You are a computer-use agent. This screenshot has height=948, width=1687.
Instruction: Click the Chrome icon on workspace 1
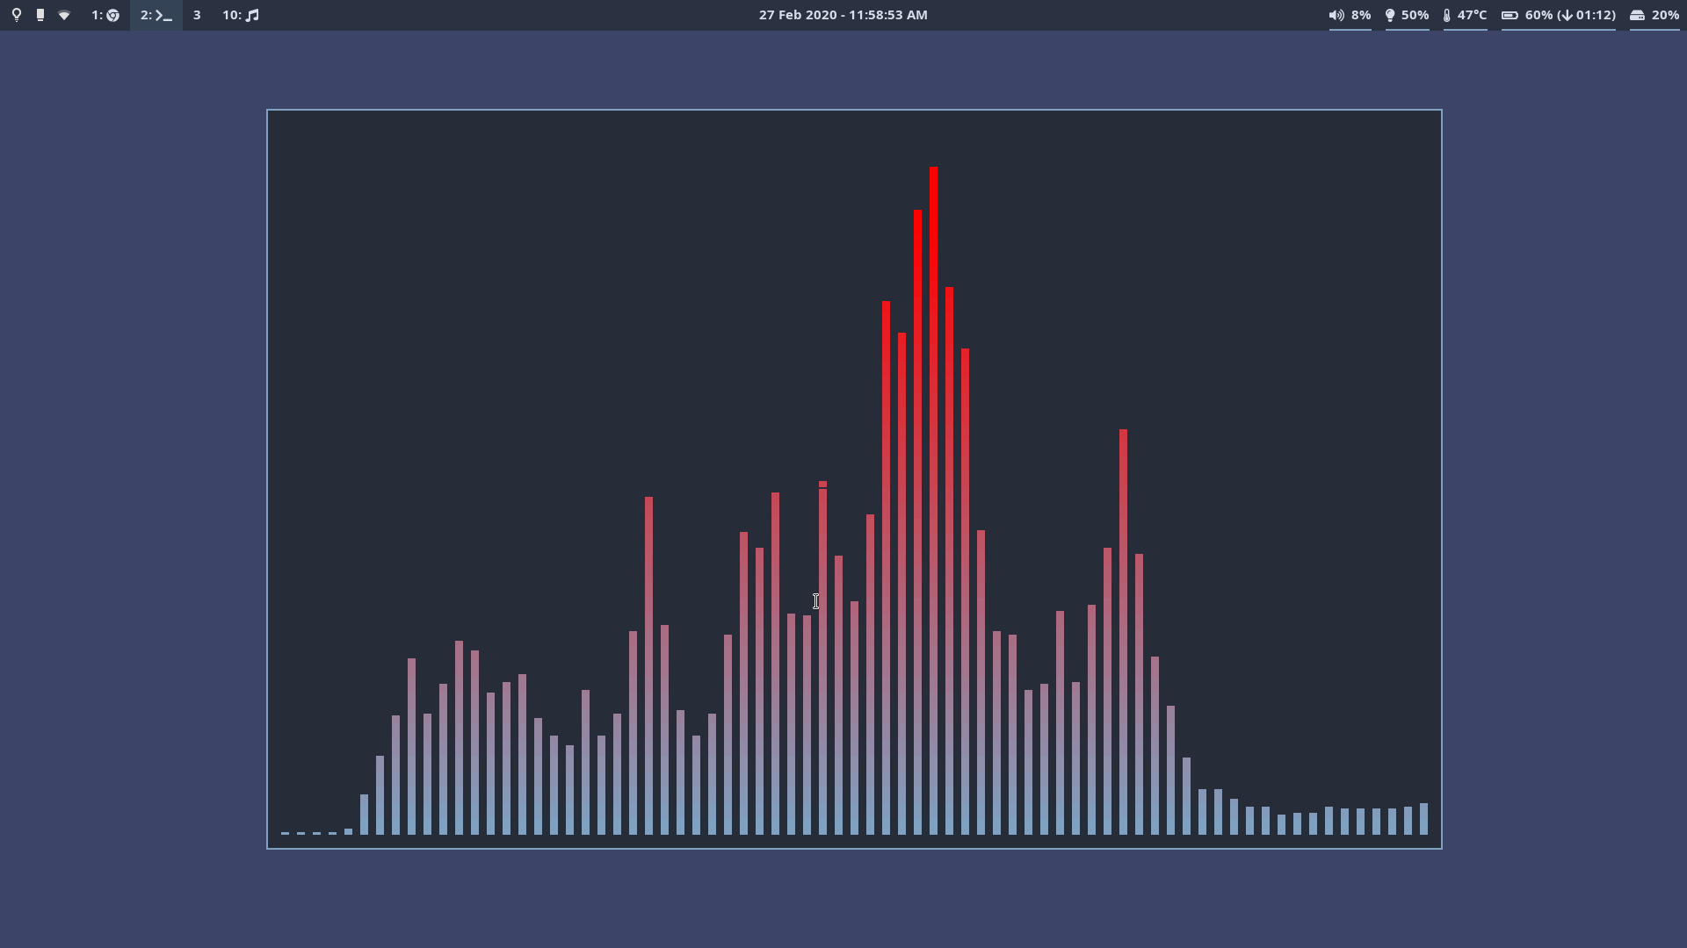112,15
